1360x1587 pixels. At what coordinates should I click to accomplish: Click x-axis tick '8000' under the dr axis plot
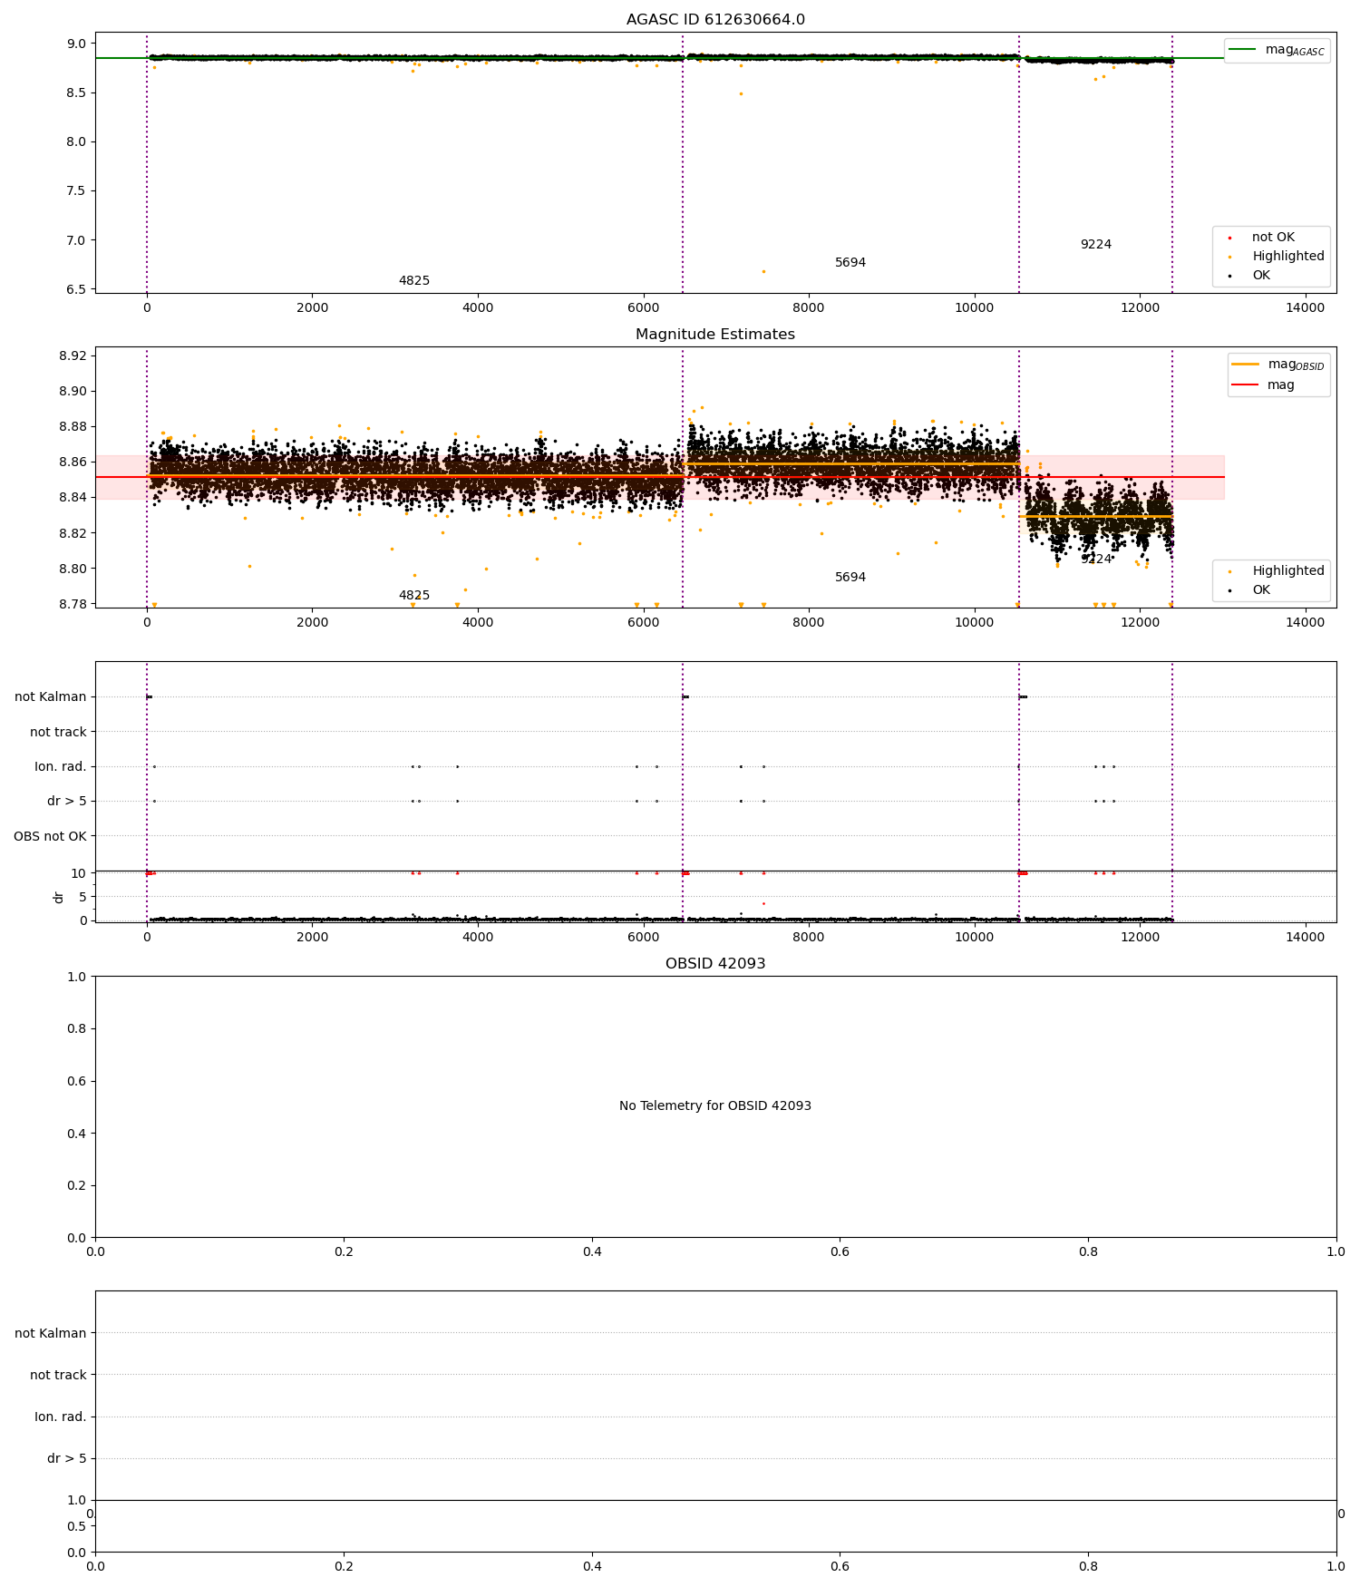[x=809, y=938]
